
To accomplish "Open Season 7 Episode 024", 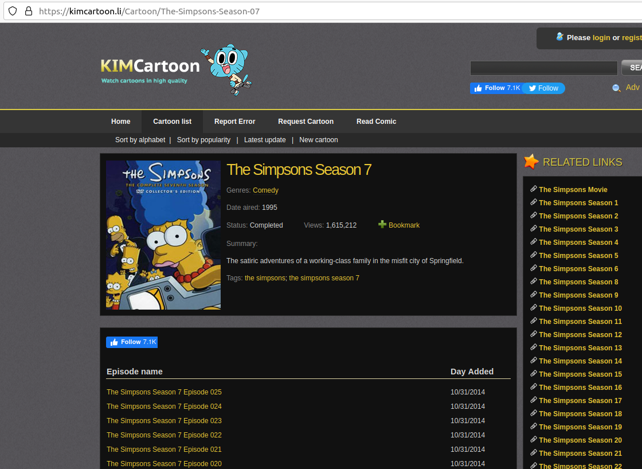I will pyautogui.click(x=164, y=407).
